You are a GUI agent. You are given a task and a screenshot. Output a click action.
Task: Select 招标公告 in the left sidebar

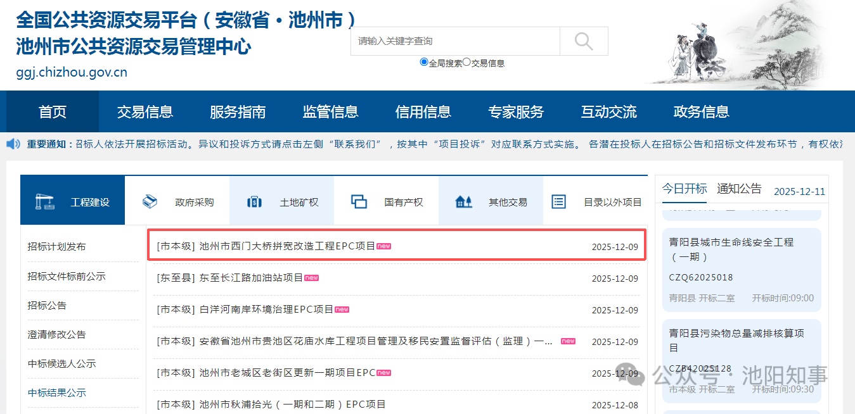click(47, 305)
